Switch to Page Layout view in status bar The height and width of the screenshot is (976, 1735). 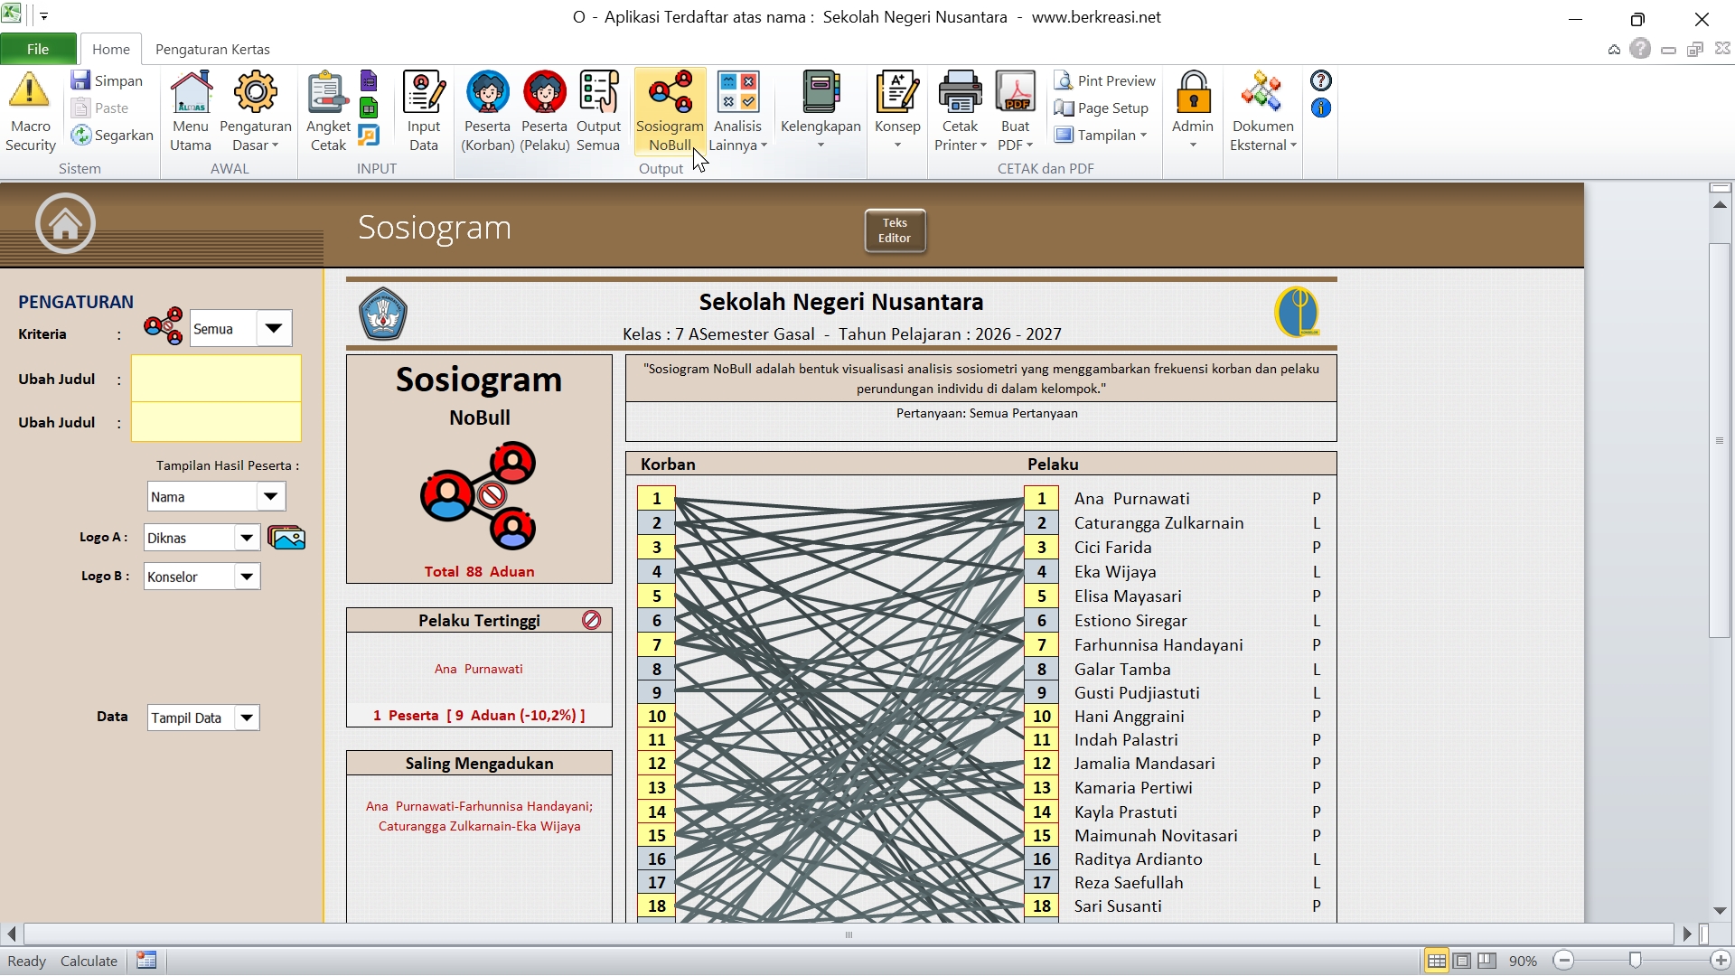click(x=1461, y=961)
